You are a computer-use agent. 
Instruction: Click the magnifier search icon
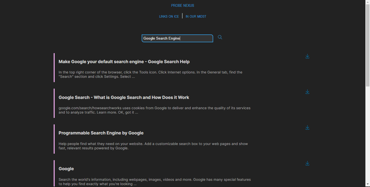tap(220, 37)
